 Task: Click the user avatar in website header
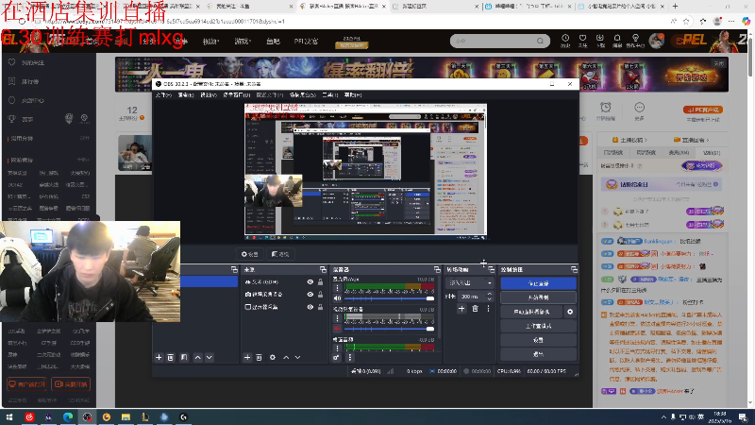[x=656, y=41]
